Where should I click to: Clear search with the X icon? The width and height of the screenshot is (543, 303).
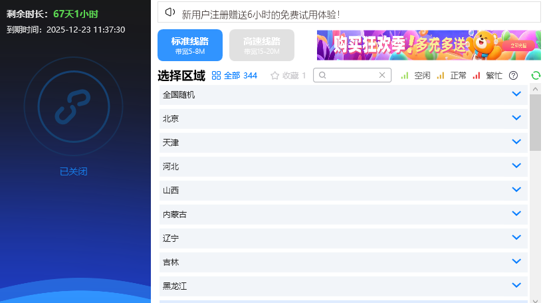(x=382, y=75)
